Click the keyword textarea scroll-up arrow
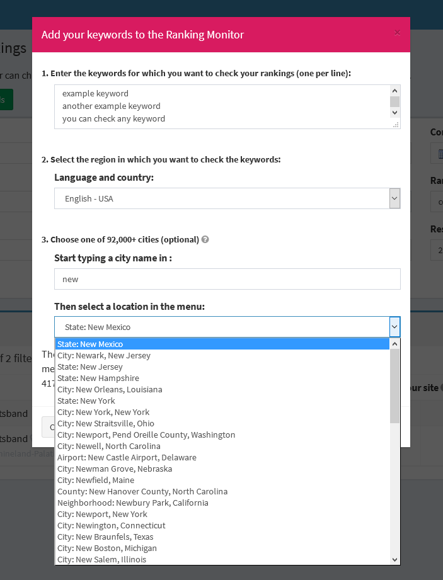Screen dimensions: 443x580 pos(394,90)
